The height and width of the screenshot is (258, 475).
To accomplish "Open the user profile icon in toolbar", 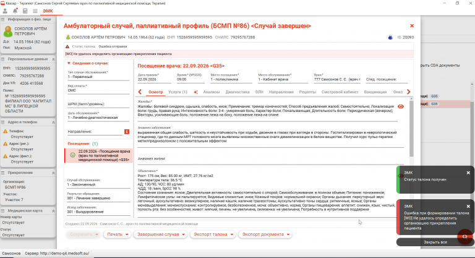I will click(5, 11).
